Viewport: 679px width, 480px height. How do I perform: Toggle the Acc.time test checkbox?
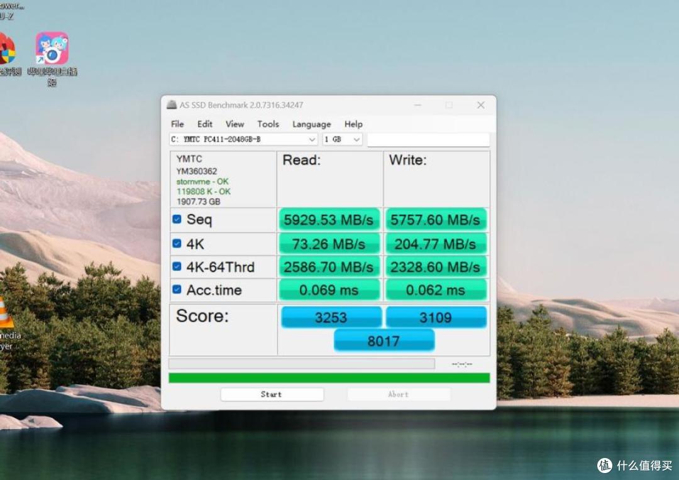coord(177,289)
